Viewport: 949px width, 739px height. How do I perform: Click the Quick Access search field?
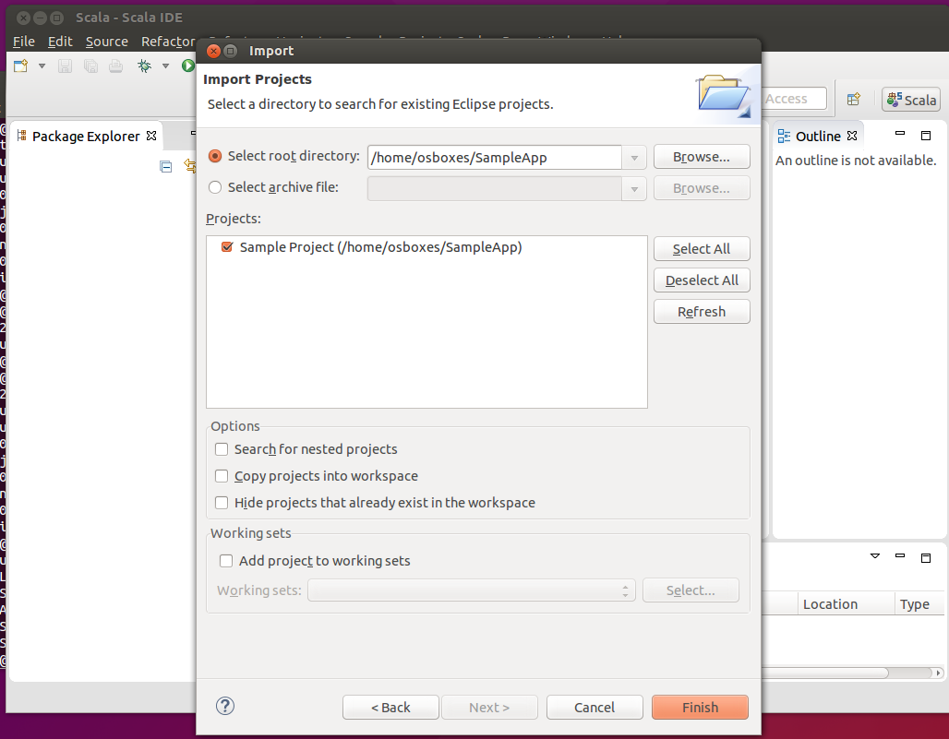click(x=794, y=99)
